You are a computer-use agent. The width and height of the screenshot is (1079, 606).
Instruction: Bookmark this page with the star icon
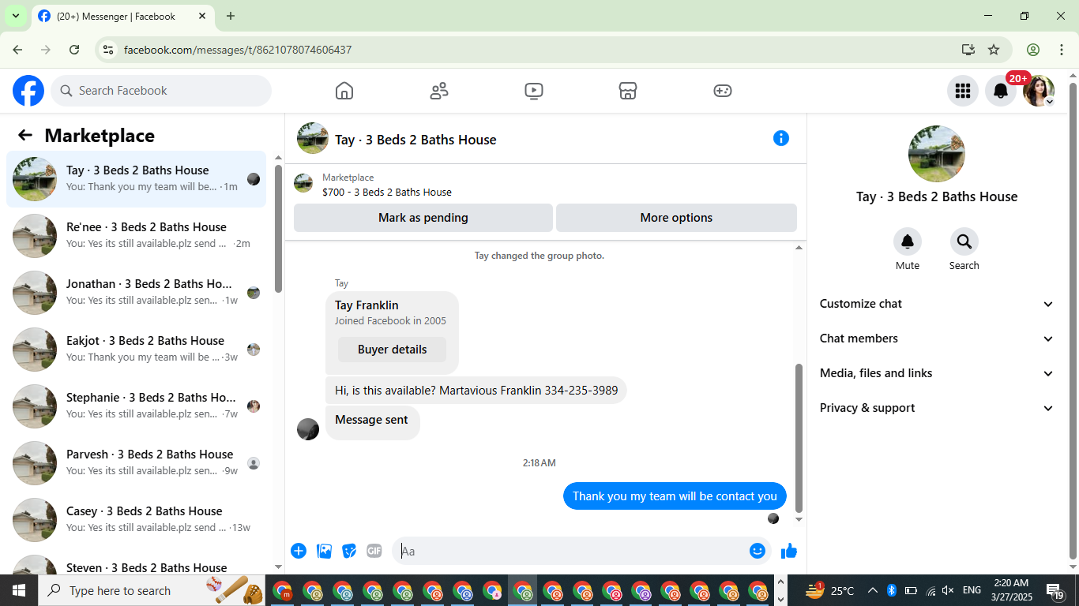coord(994,50)
